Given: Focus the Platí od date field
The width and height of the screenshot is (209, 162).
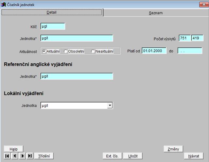Looking at the screenshot, I should click(x=154, y=51).
